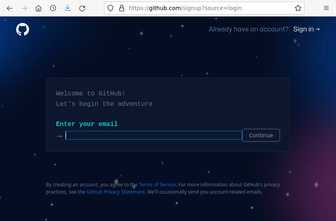Click the GitHub Octocat logo
The height and width of the screenshot is (221, 336).
coord(23,29)
